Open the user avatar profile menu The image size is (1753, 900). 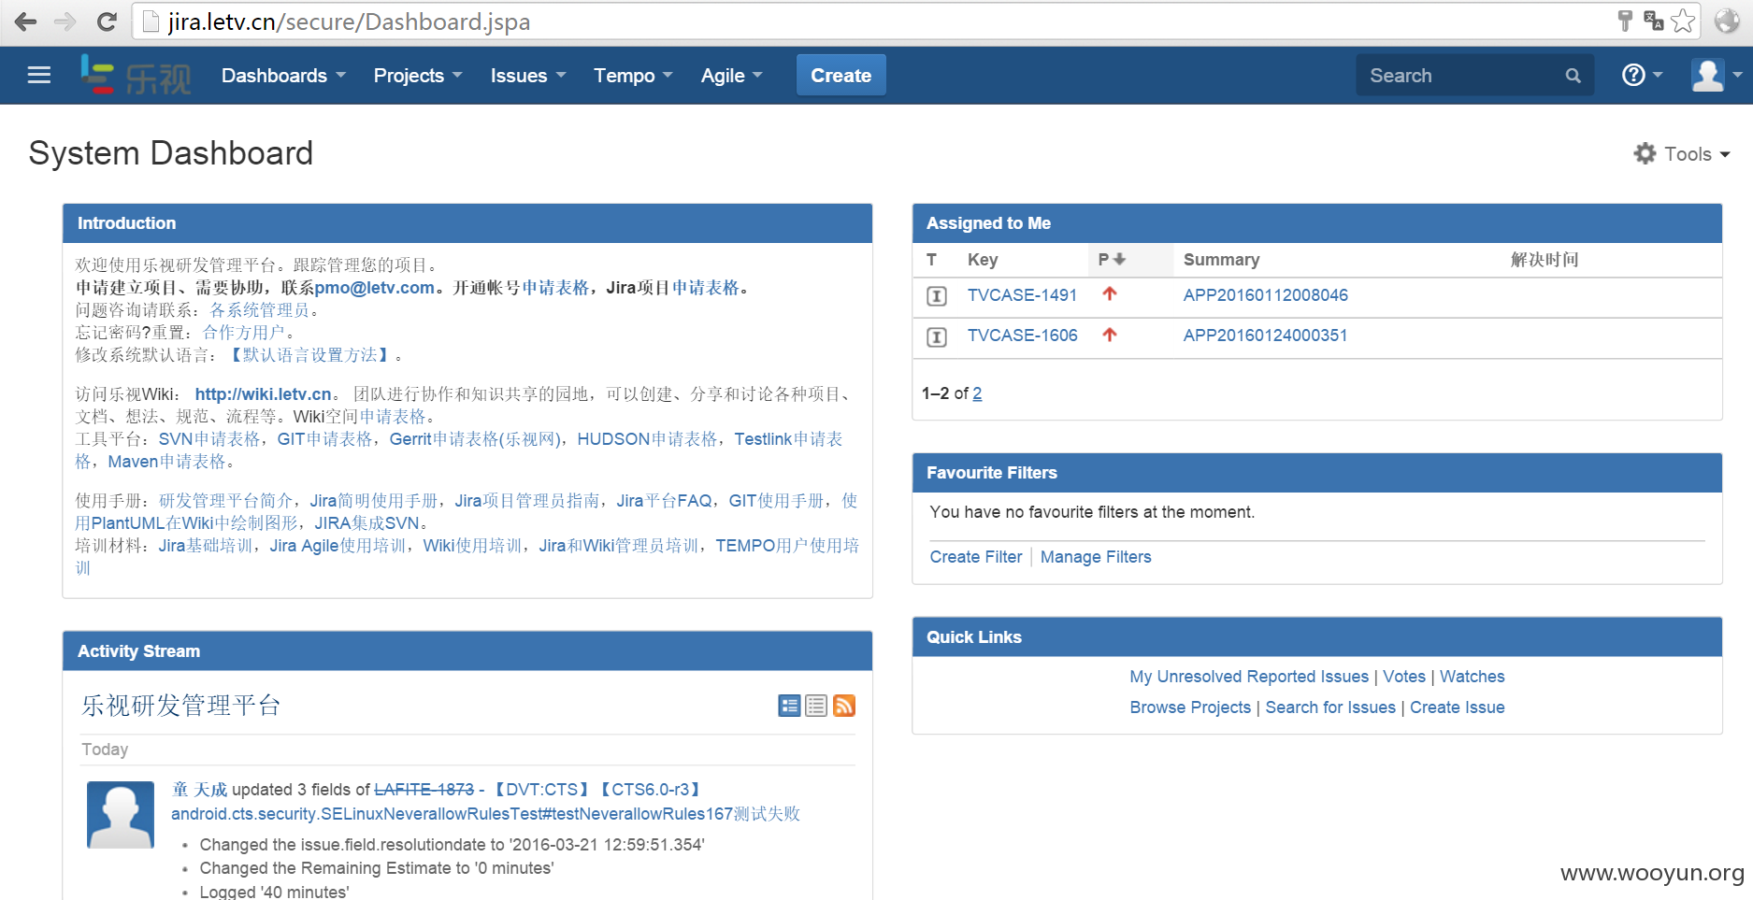[1717, 75]
